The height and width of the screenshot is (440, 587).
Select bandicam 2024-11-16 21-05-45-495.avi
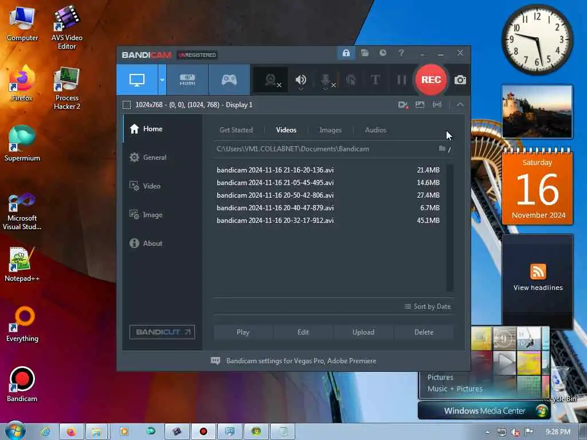tap(328, 183)
